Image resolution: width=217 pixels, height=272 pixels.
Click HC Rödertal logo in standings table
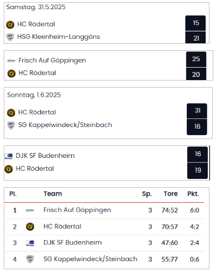30,227
